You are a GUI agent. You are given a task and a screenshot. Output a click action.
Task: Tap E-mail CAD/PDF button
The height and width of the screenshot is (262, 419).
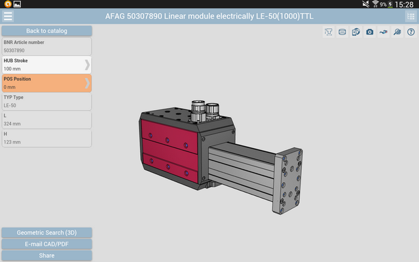46,244
